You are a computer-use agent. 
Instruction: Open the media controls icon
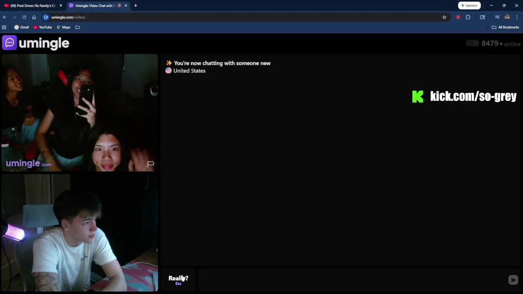tap(497, 17)
